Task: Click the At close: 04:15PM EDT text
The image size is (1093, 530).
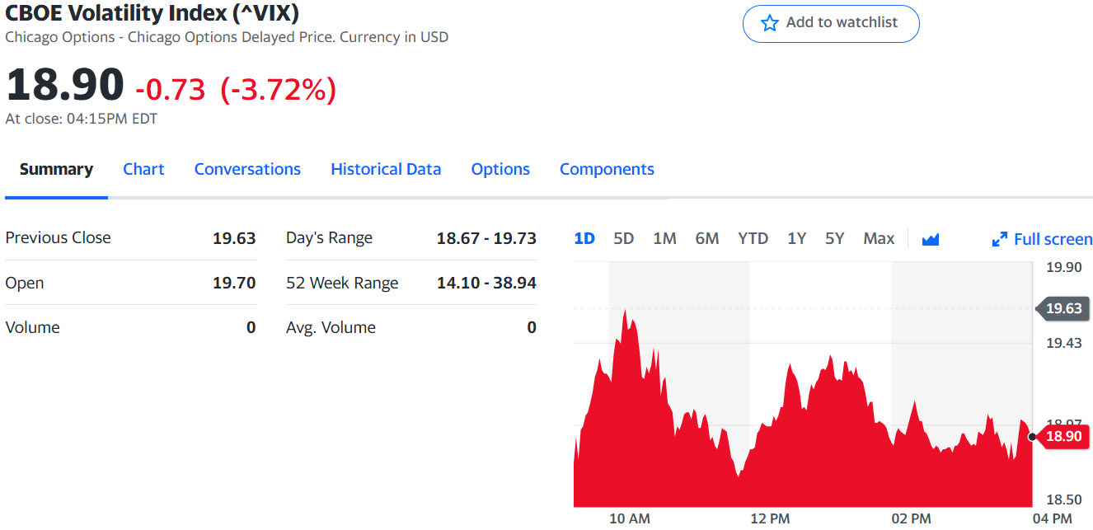Action: tap(81, 119)
